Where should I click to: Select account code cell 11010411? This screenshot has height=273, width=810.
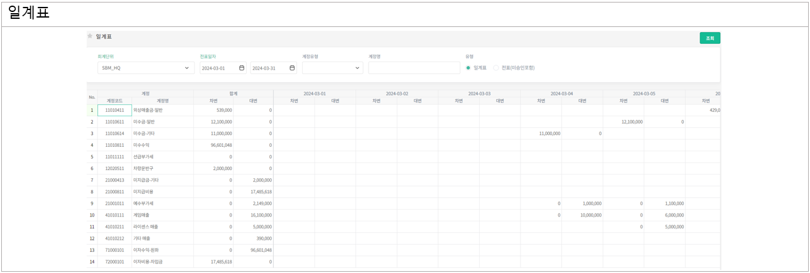tap(114, 110)
